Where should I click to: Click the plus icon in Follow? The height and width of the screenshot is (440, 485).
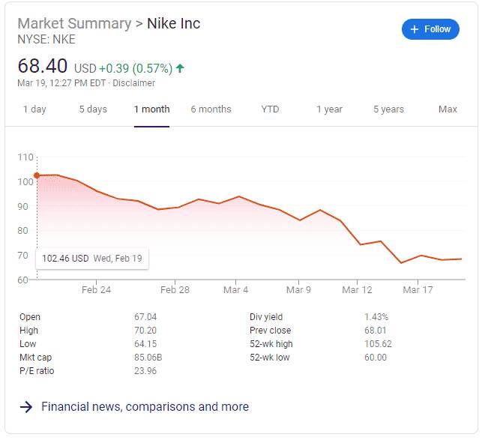point(415,29)
